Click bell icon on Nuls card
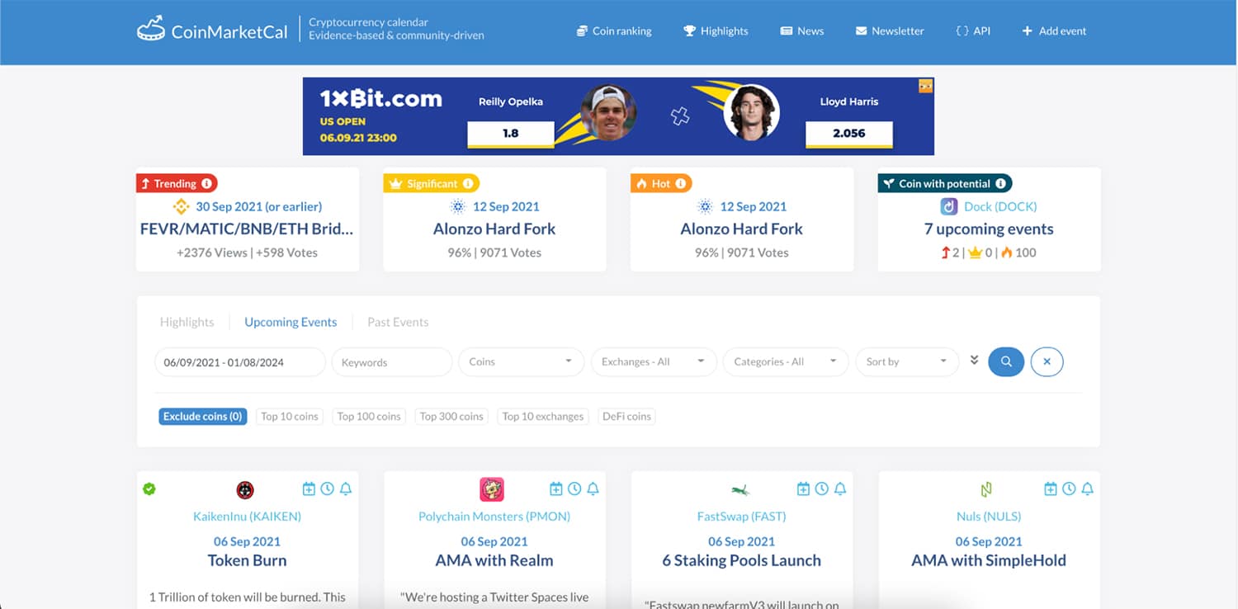 [1087, 489]
